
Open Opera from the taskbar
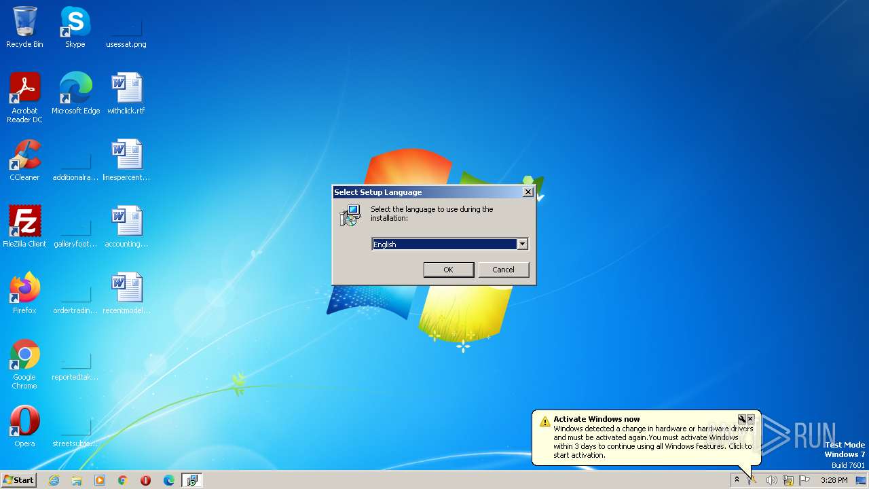pyautogui.click(x=146, y=480)
